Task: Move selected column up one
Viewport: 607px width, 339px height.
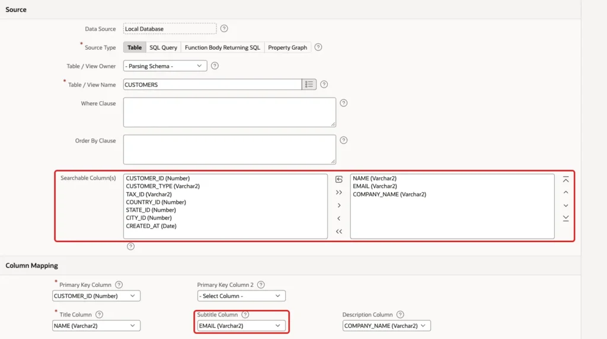Action: [566, 192]
